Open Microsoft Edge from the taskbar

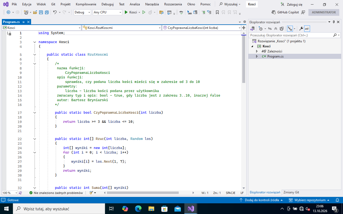138,209
